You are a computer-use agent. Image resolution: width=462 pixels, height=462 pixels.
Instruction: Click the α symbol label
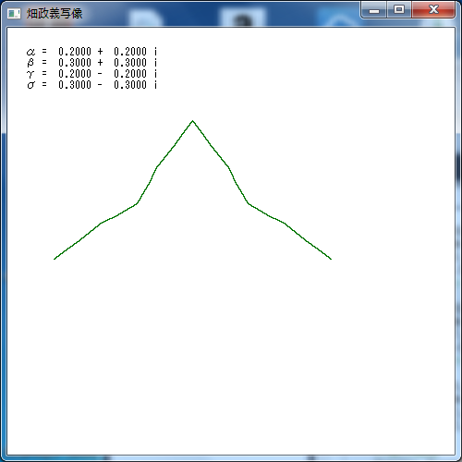(30, 52)
